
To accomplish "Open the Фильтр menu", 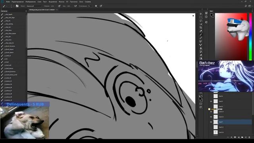I will click(62, 2).
